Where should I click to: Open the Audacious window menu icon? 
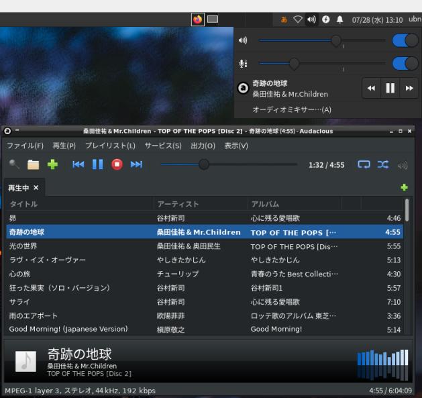point(7,131)
